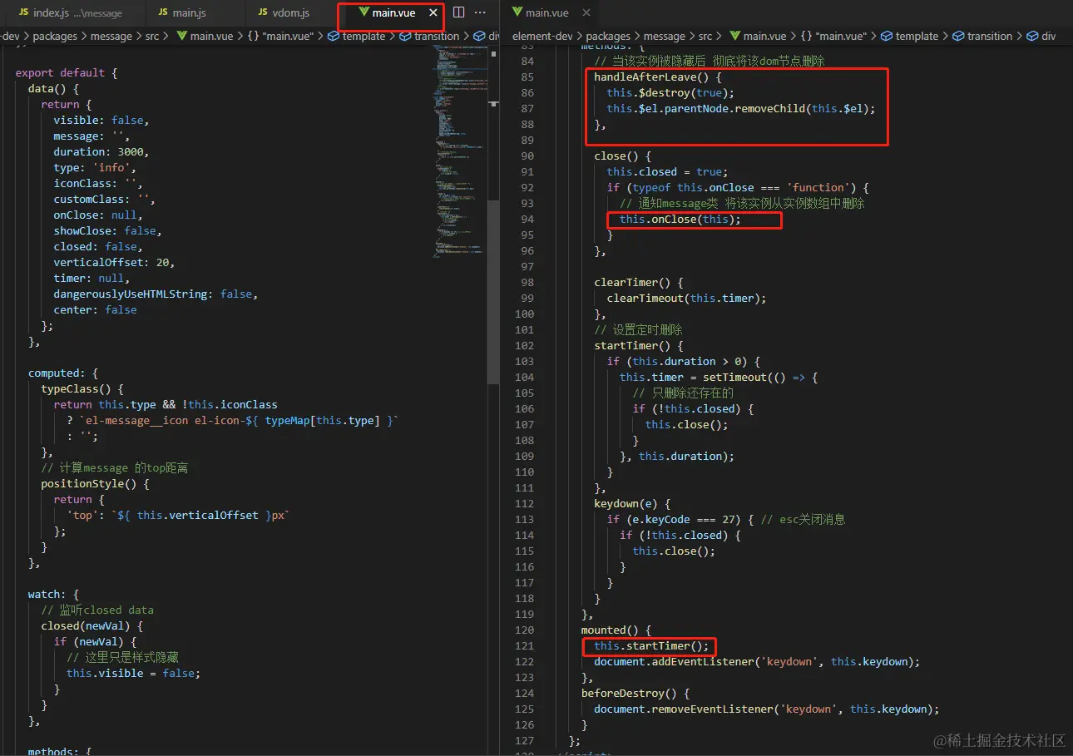Screen dimensions: 1073x756
Task: Click line number 85 in the gutter
Action: (527, 77)
